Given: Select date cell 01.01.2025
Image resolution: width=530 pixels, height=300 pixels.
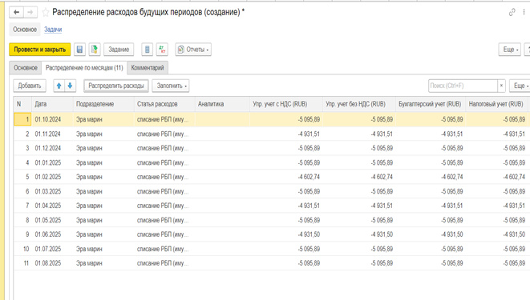Looking at the screenshot, I should point(52,162).
